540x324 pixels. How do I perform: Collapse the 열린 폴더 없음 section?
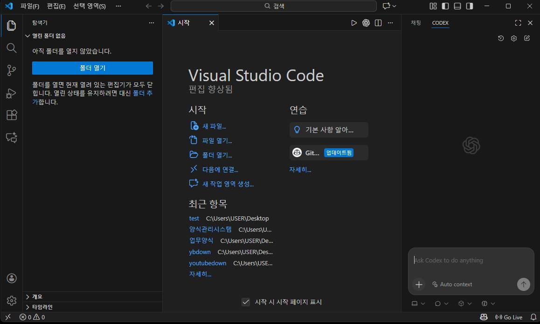coord(93,36)
